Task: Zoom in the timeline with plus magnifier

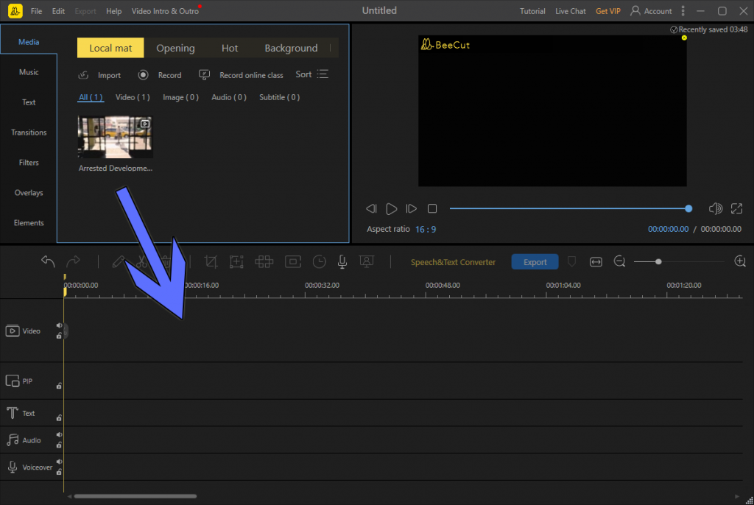Action: pos(740,261)
